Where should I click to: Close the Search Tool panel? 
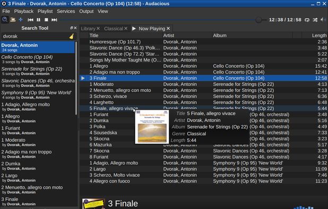(75, 28)
